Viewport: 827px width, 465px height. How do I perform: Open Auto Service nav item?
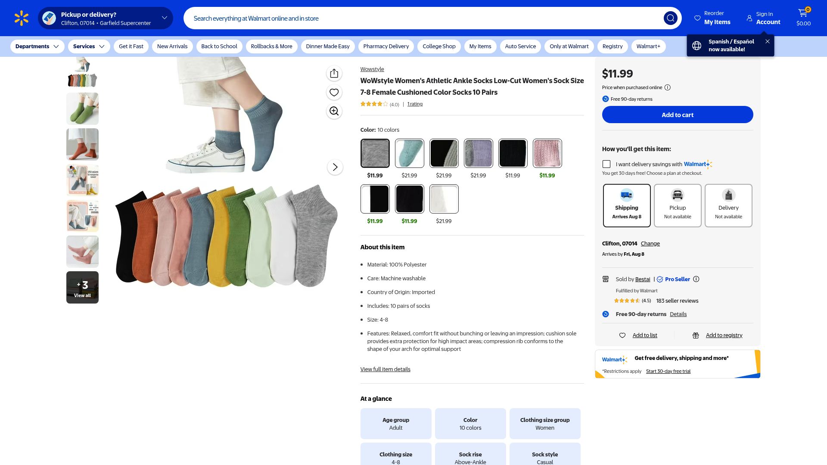point(520,46)
